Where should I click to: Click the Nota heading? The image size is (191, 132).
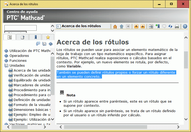(x=71, y=95)
